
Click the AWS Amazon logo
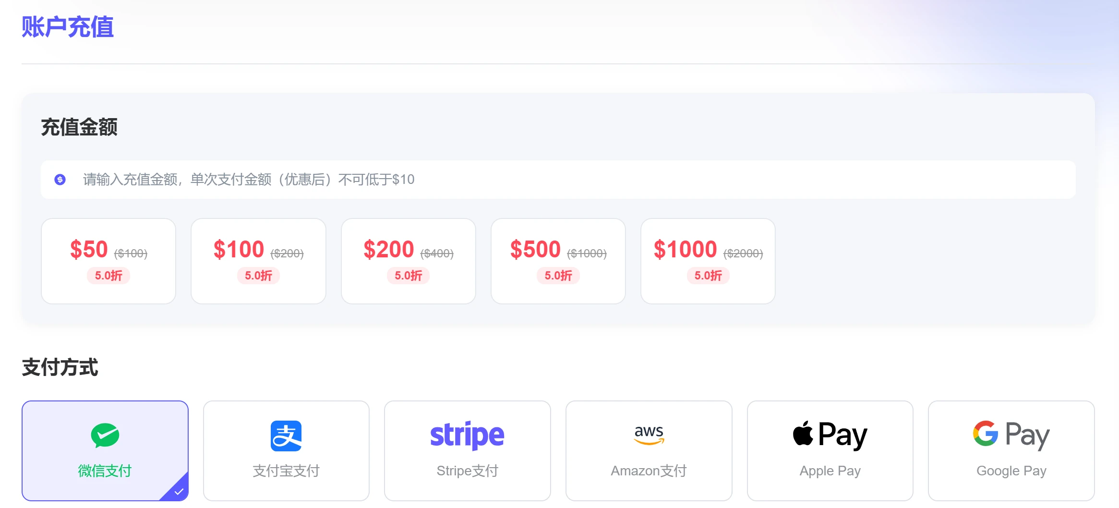tap(649, 435)
